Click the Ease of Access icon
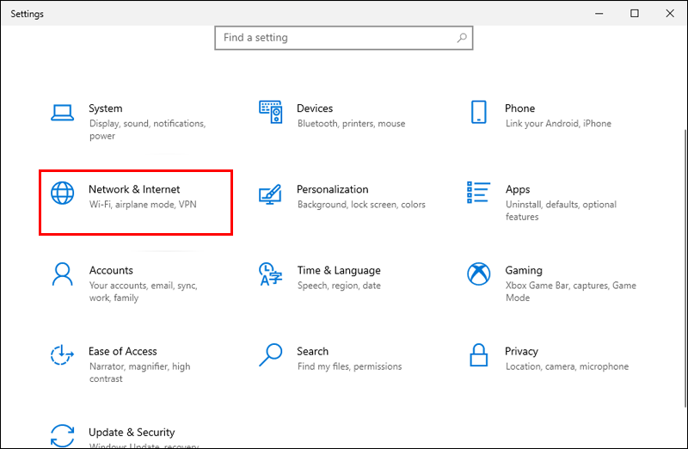The width and height of the screenshot is (688, 449). pos(63,354)
